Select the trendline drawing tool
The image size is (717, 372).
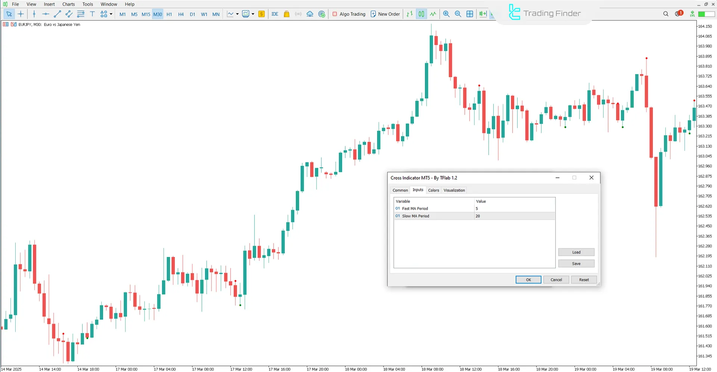(57, 14)
